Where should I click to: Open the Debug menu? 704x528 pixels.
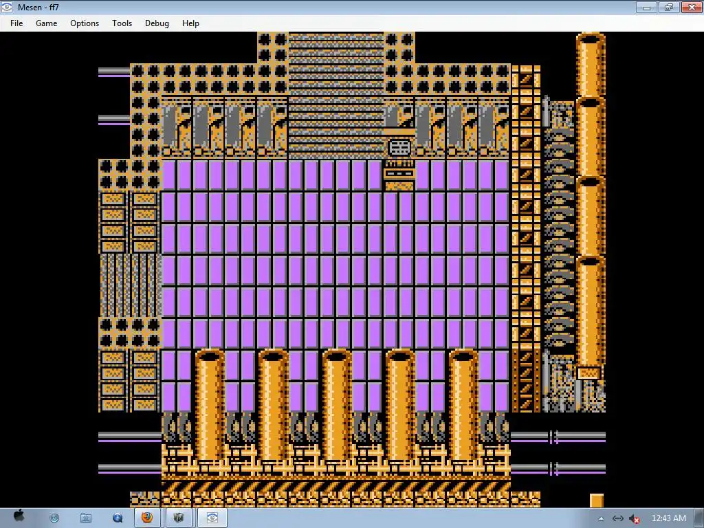(157, 23)
